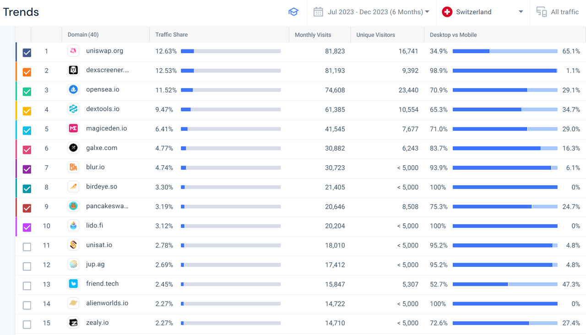Viewport: 586px width, 335px height.
Task: Expand the Switzerland country dropdown
Action: pos(483,12)
